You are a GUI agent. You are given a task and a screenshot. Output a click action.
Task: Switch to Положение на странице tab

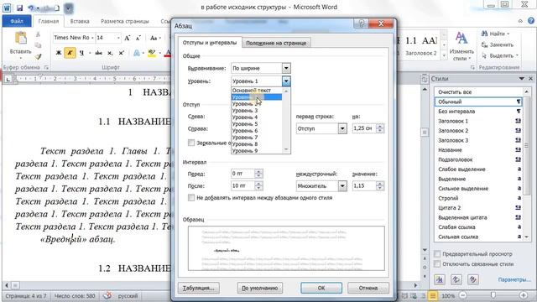[x=276, y=43]
